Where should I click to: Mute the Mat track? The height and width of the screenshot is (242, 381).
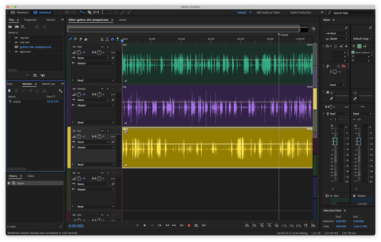point(102,47)
